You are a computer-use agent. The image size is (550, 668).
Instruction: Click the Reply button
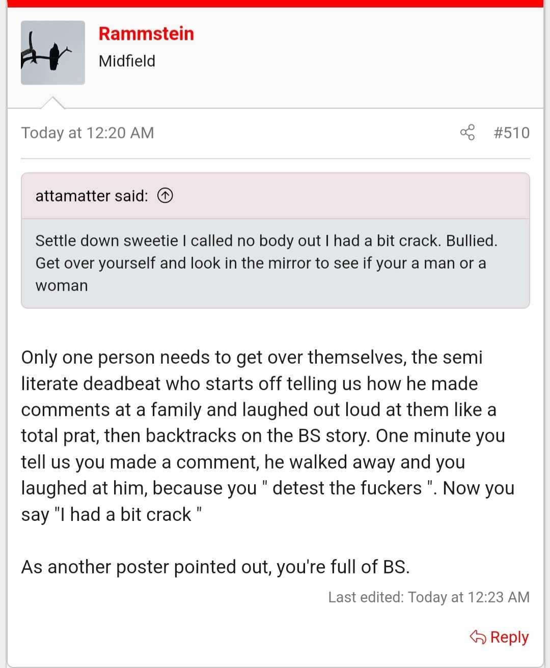499,637
